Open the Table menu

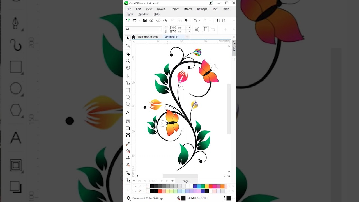226,9
